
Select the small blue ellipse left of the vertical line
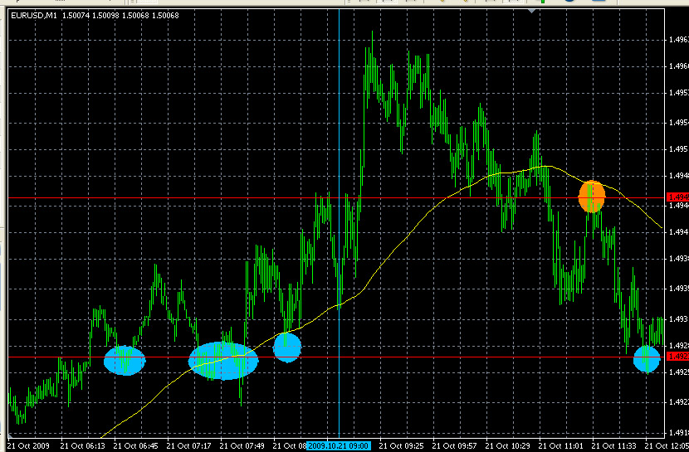(286, 347)
